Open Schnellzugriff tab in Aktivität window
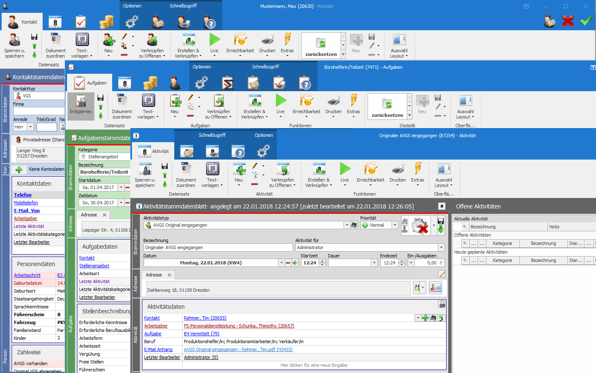596x373 pixels. pyautogui.click(x=212, y=135)
